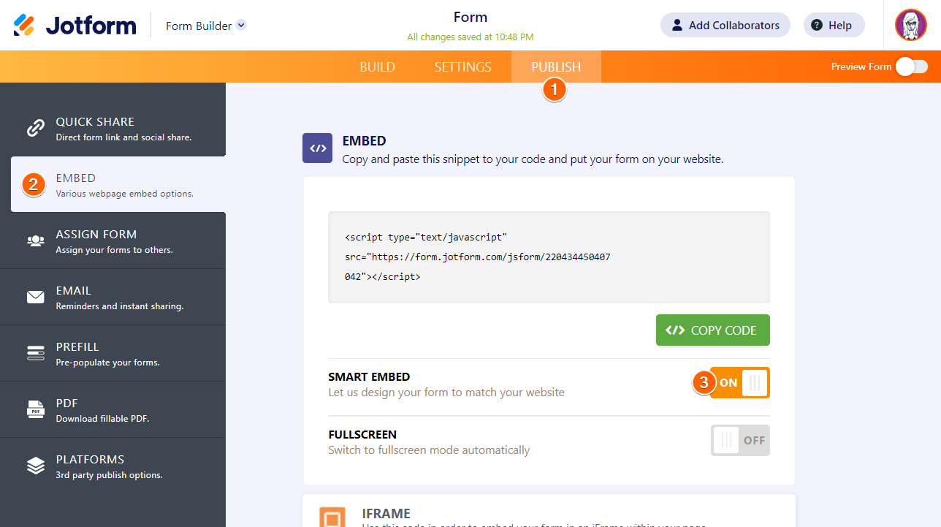
Task: Click the Add Collaborators button
Action: coord(725,26)
